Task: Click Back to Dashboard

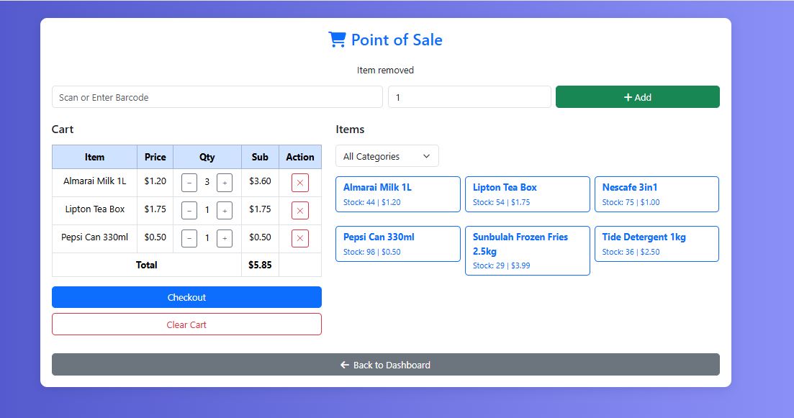Action: (385, 365)
